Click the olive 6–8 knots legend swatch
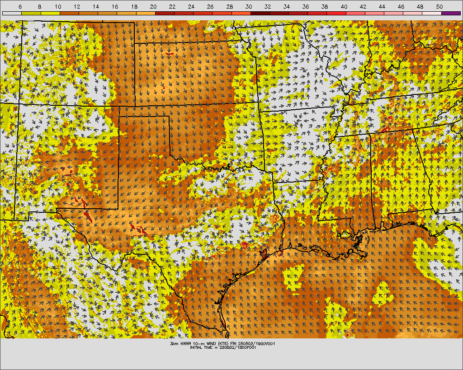Image resolution: width=463 pixels, height=370 pixels. pyautogui.click(x=31, y=13)
